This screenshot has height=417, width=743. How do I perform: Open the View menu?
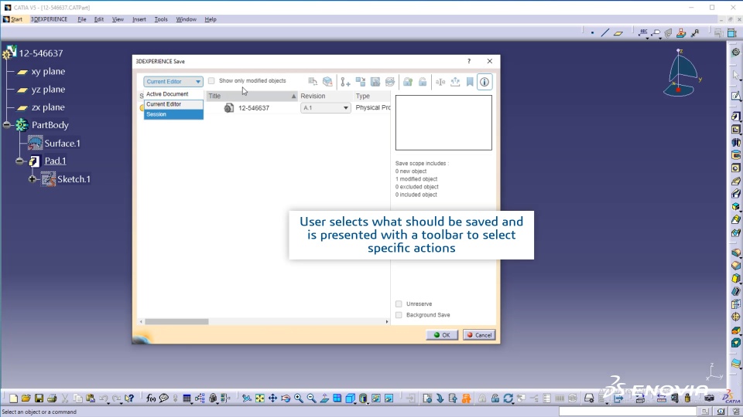[x=118, y=19]
